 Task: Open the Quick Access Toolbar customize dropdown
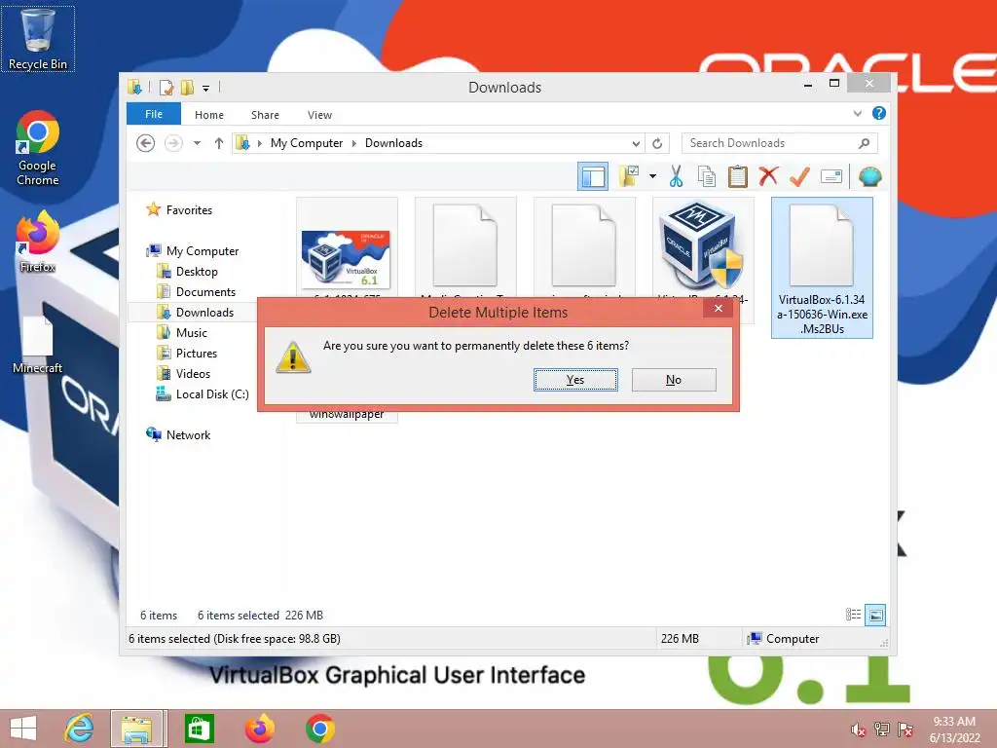(x=206, y=88)
